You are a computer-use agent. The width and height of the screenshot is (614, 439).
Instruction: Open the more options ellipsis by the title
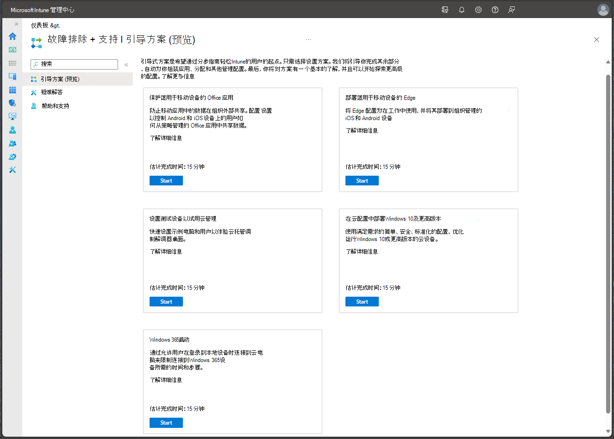coord(308,40)
